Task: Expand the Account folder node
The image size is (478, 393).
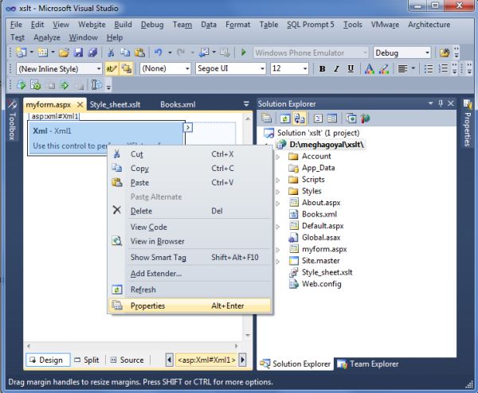Action: [278, 157]
